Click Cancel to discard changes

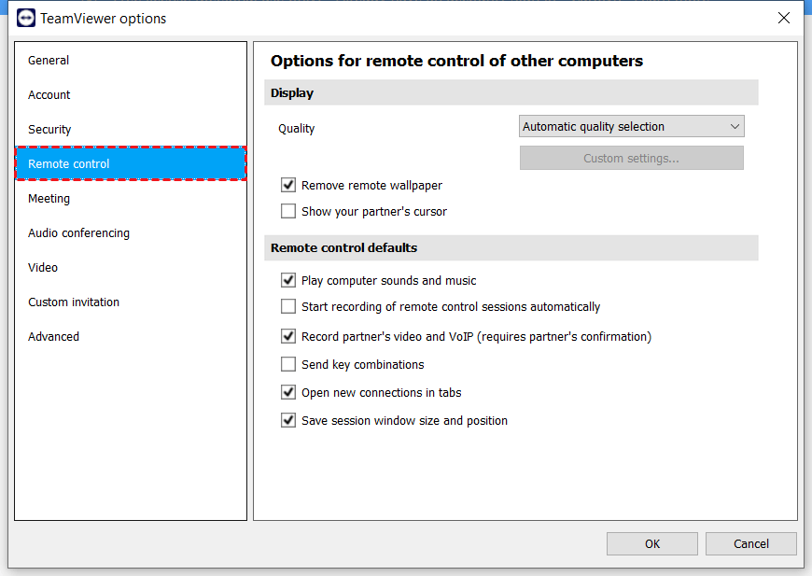[751, 544]
